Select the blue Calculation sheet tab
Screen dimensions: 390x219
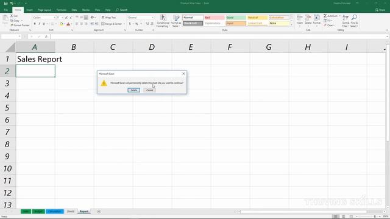click(x=55, y=212)
